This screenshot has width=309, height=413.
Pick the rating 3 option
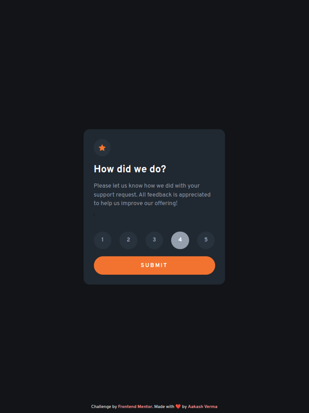[x=154, y=240]
